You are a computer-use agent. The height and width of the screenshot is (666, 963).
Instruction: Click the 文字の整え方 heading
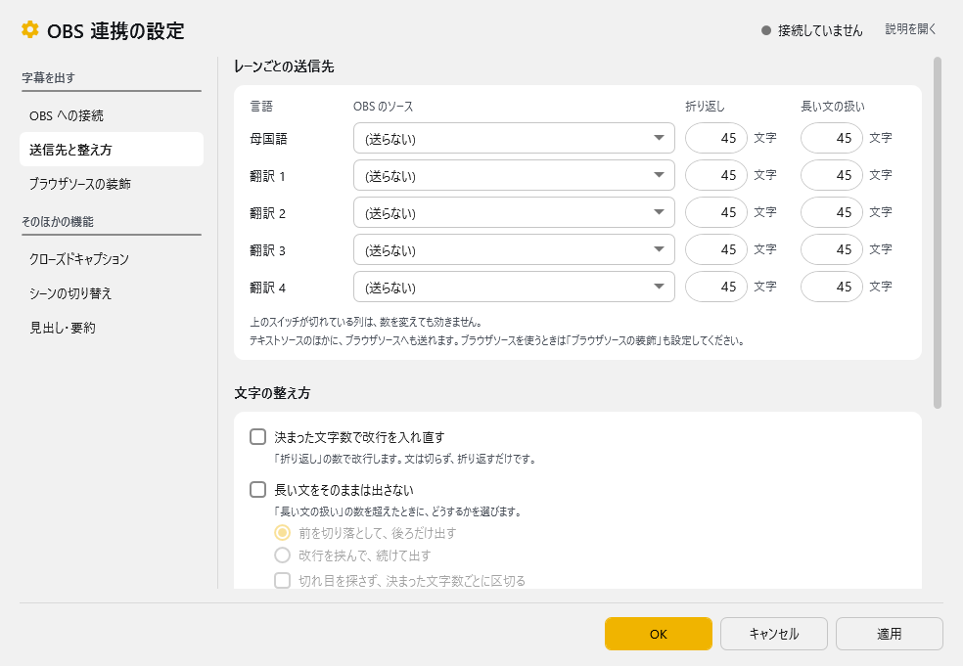point(272,393)
